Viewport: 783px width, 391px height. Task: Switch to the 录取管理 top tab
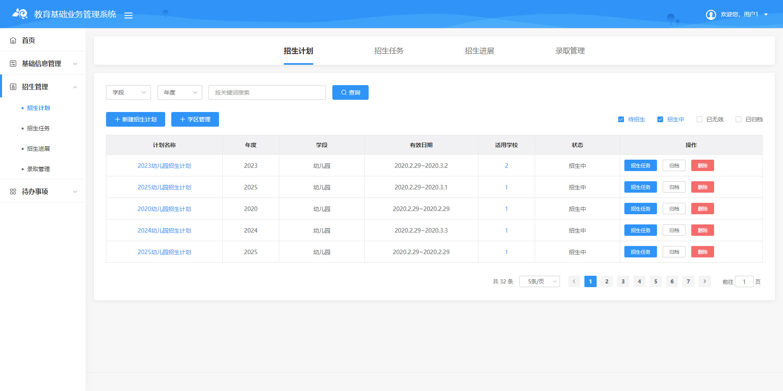pos(570,51)
